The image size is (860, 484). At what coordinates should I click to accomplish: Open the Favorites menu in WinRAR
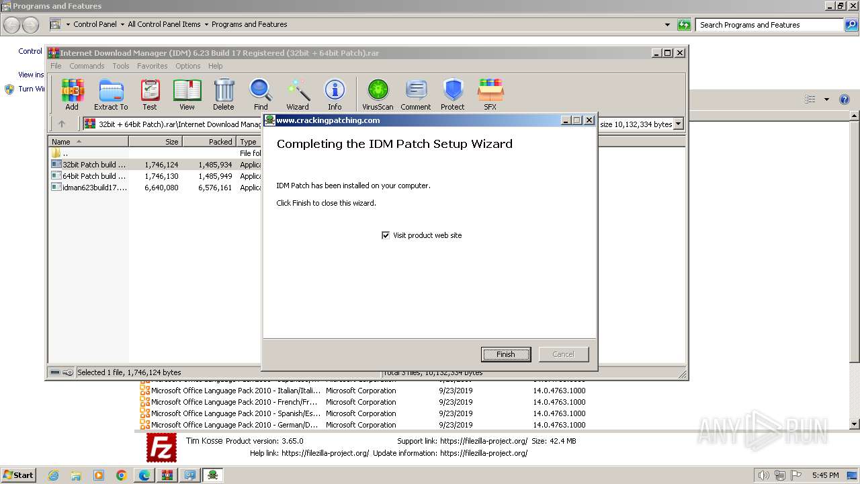tap(153, 66)
